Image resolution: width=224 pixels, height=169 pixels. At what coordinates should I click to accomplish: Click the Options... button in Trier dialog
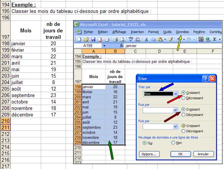(149, 154)
